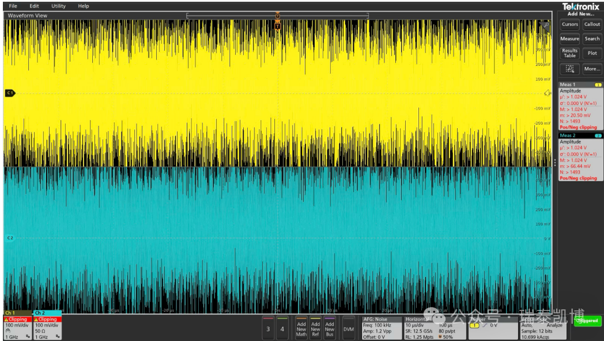Image resolution: width=604 pixels, height=341 pixels.
Task: Add a new Ref waveform
Action: 315,328
